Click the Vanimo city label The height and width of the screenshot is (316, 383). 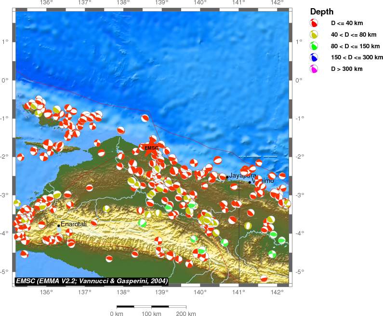click(x=264, y=181)
